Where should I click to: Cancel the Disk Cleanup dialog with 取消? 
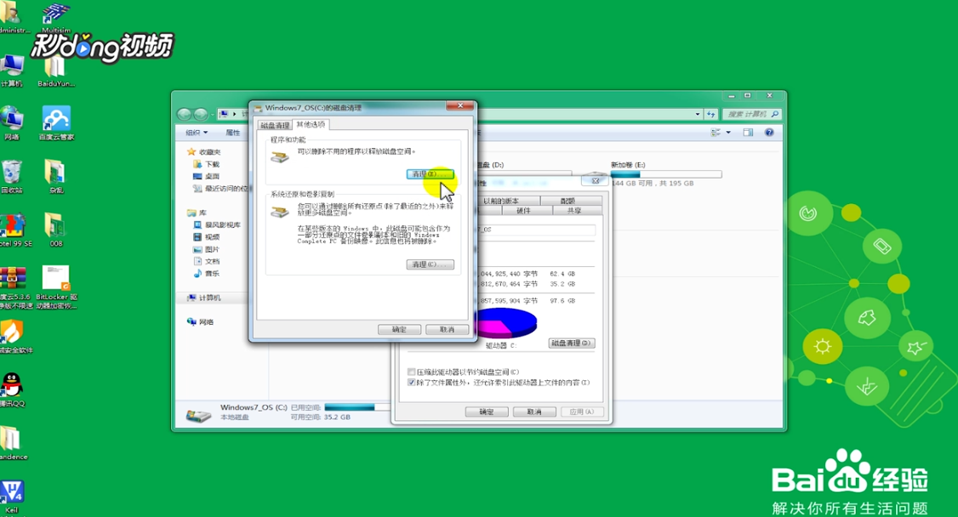[x=447, y=329]
